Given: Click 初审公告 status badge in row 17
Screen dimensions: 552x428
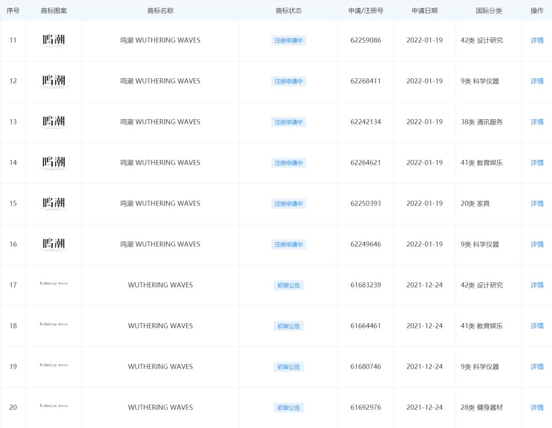Looking at the screenshot, I should pos(288,285).
